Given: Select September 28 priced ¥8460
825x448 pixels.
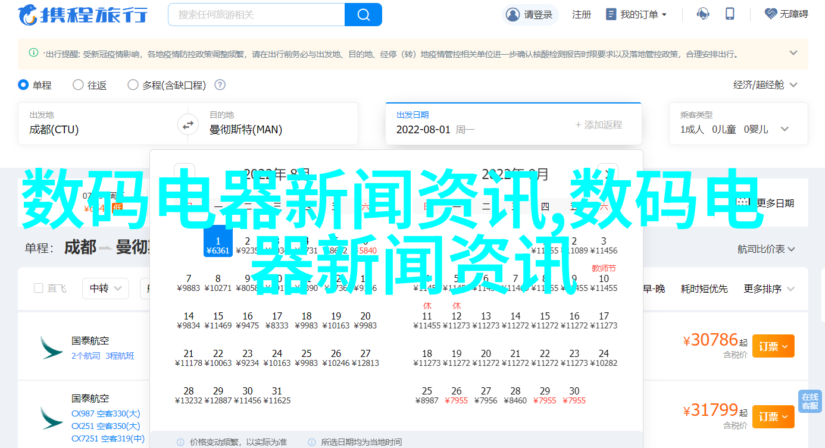Looking at the screenshot, I should (x=515, y=395).
